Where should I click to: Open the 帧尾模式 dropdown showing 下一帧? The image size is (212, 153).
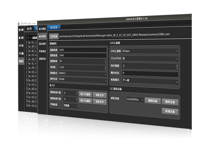click(150, 81)
